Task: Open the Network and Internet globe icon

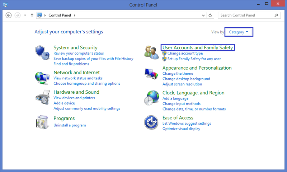Action: point(42,78)
